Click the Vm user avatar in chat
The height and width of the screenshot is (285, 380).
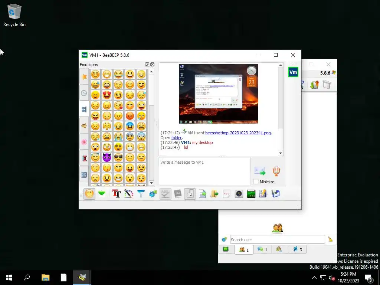pyautogui.click(x=293, y=72)
